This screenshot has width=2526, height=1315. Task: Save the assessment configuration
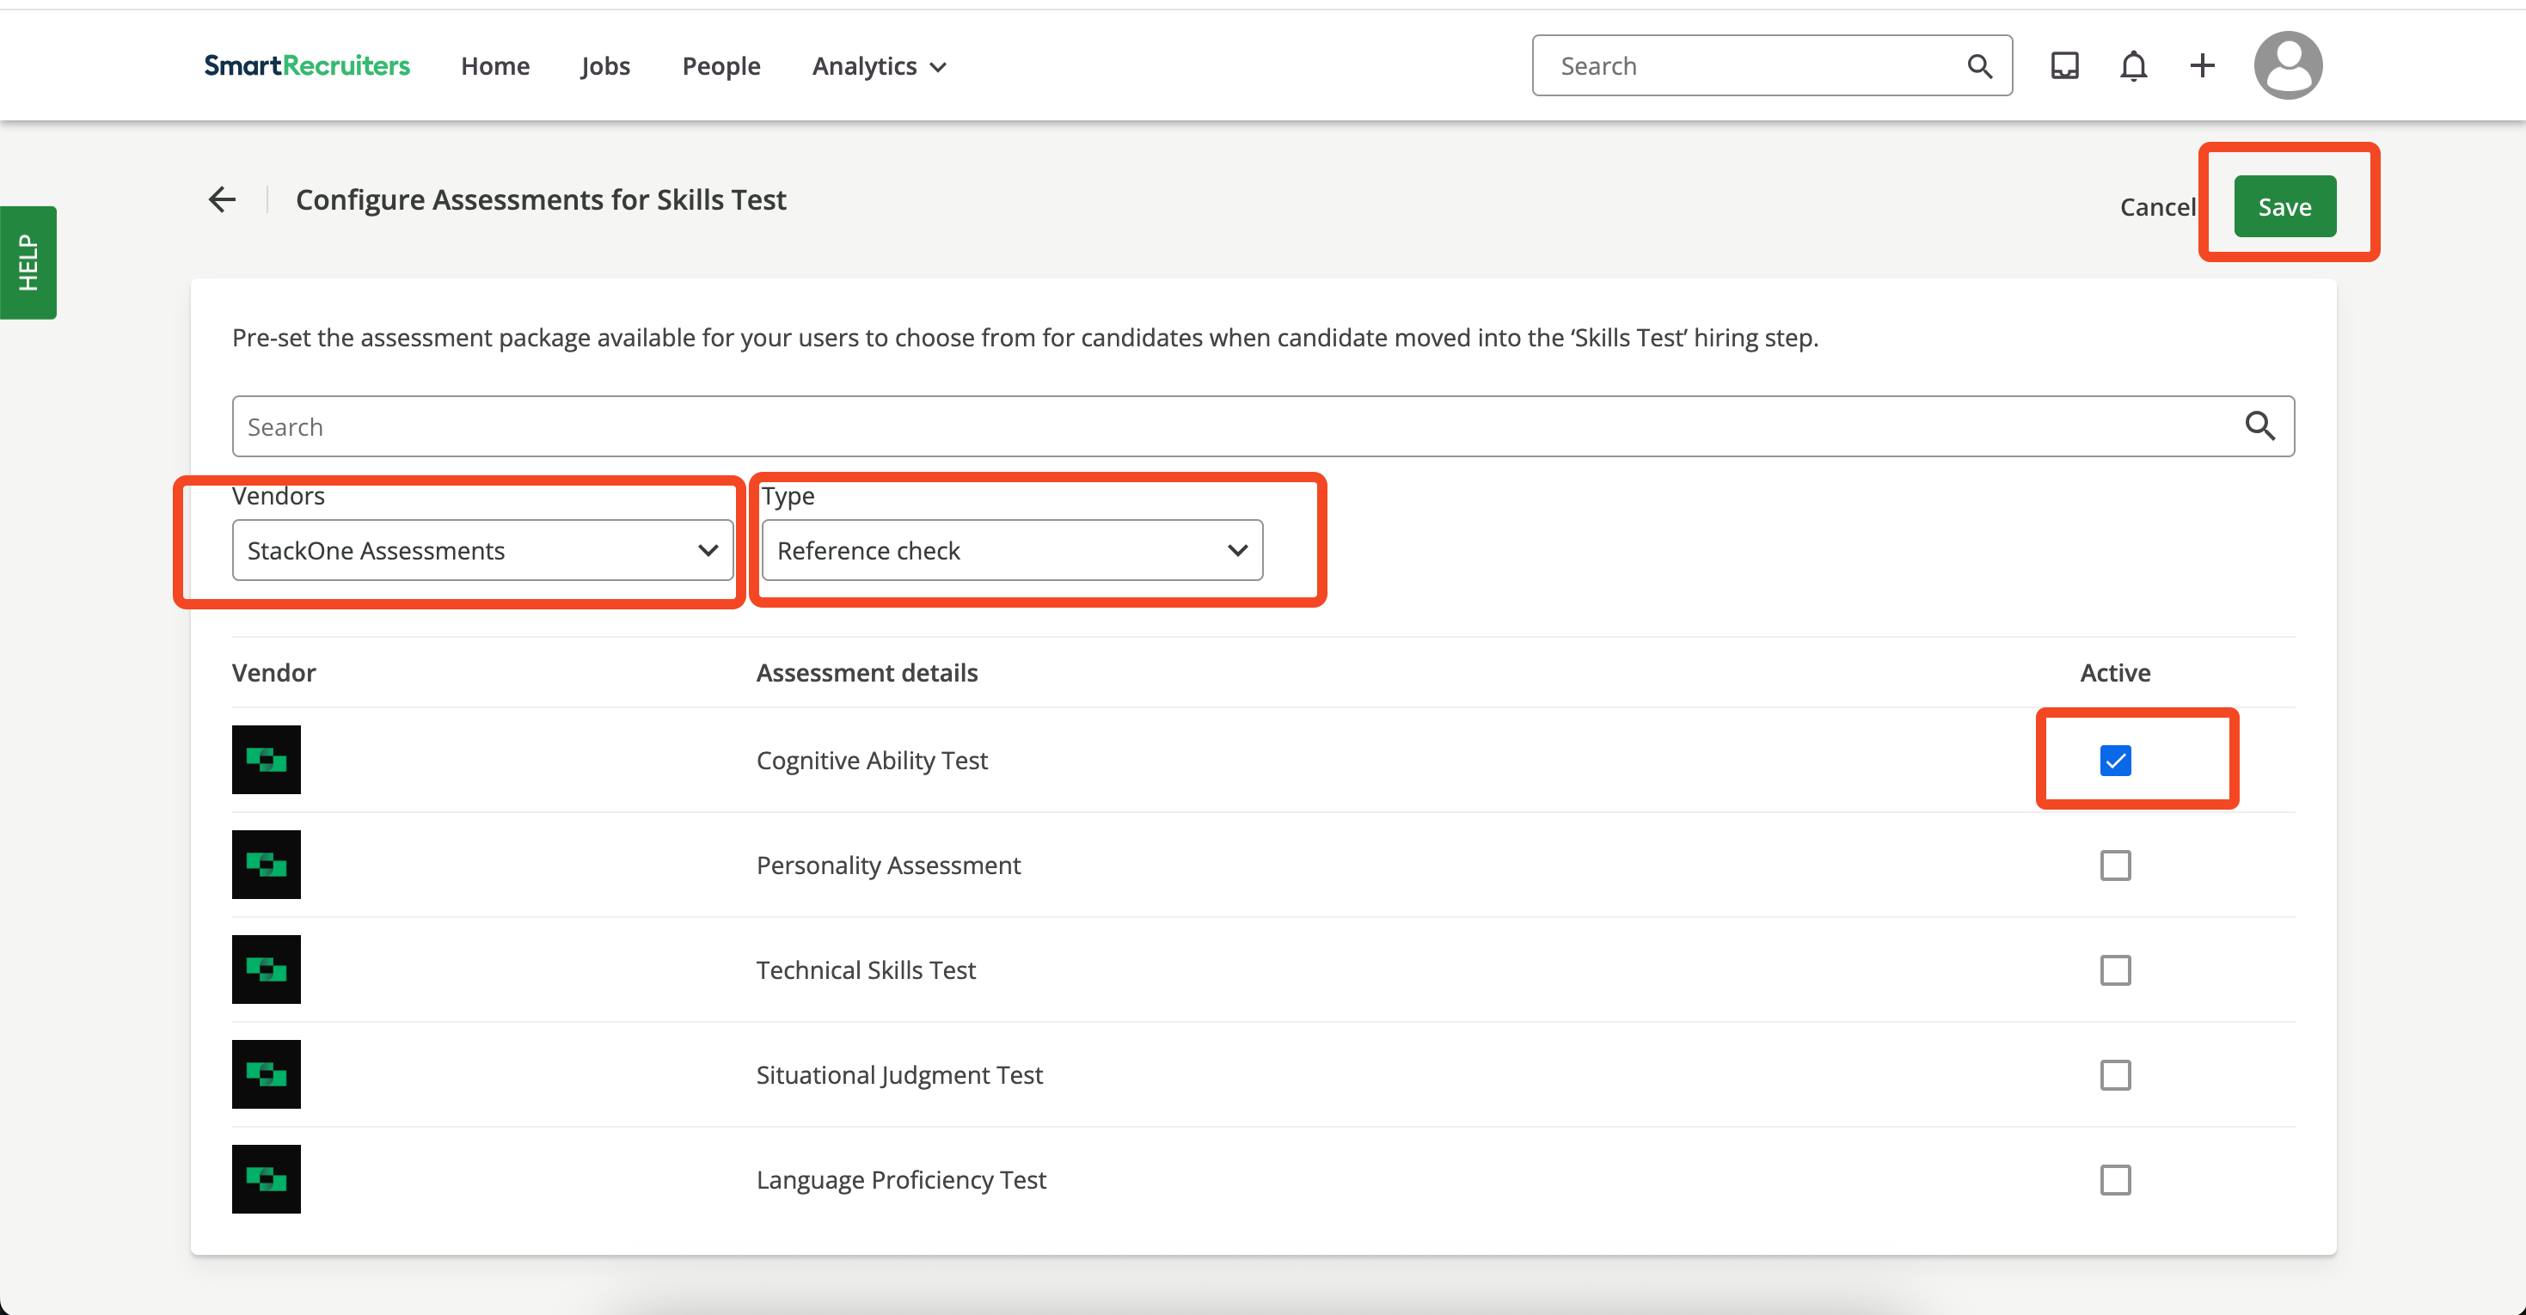(x=2284, y=206)
